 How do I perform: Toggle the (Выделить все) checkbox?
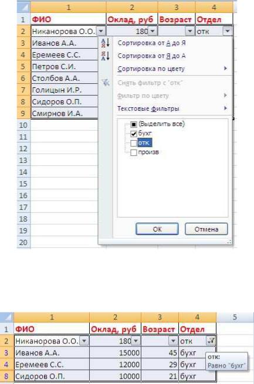[x=133, y=124]
